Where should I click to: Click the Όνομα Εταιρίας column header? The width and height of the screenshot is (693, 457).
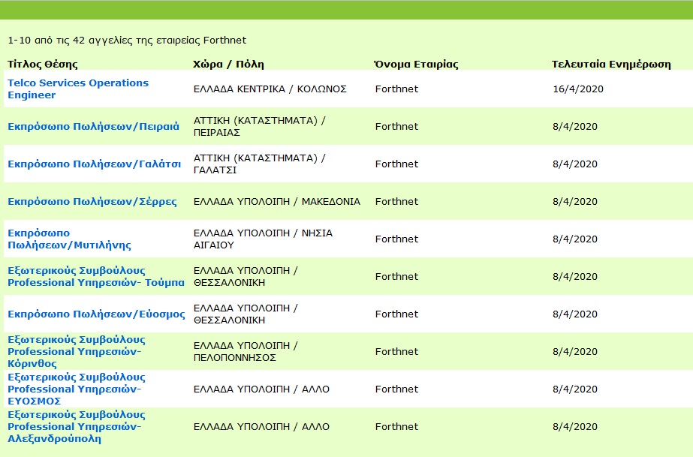pos(416,65)
